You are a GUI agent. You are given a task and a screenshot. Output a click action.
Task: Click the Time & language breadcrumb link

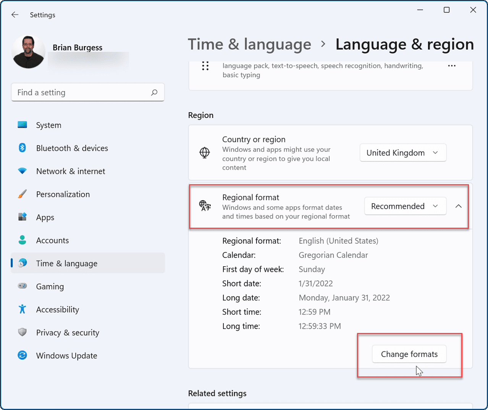click(249, 44)
